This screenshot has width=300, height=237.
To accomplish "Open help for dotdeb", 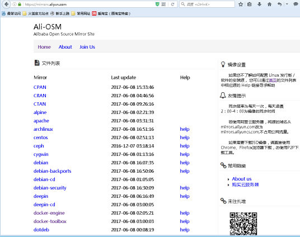I will pos(185,230).
